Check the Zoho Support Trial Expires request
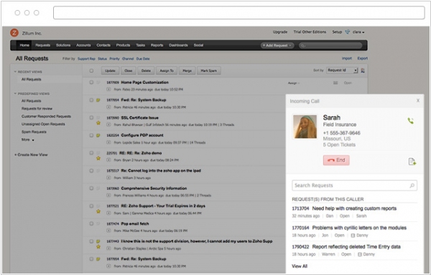Screen dimensions: 431x275 91,206
